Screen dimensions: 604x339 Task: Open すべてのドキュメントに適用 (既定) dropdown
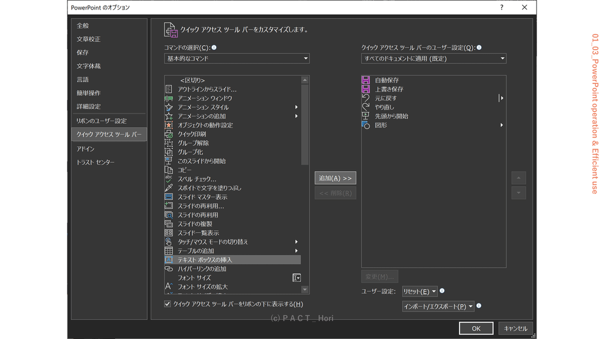(434, 58)
